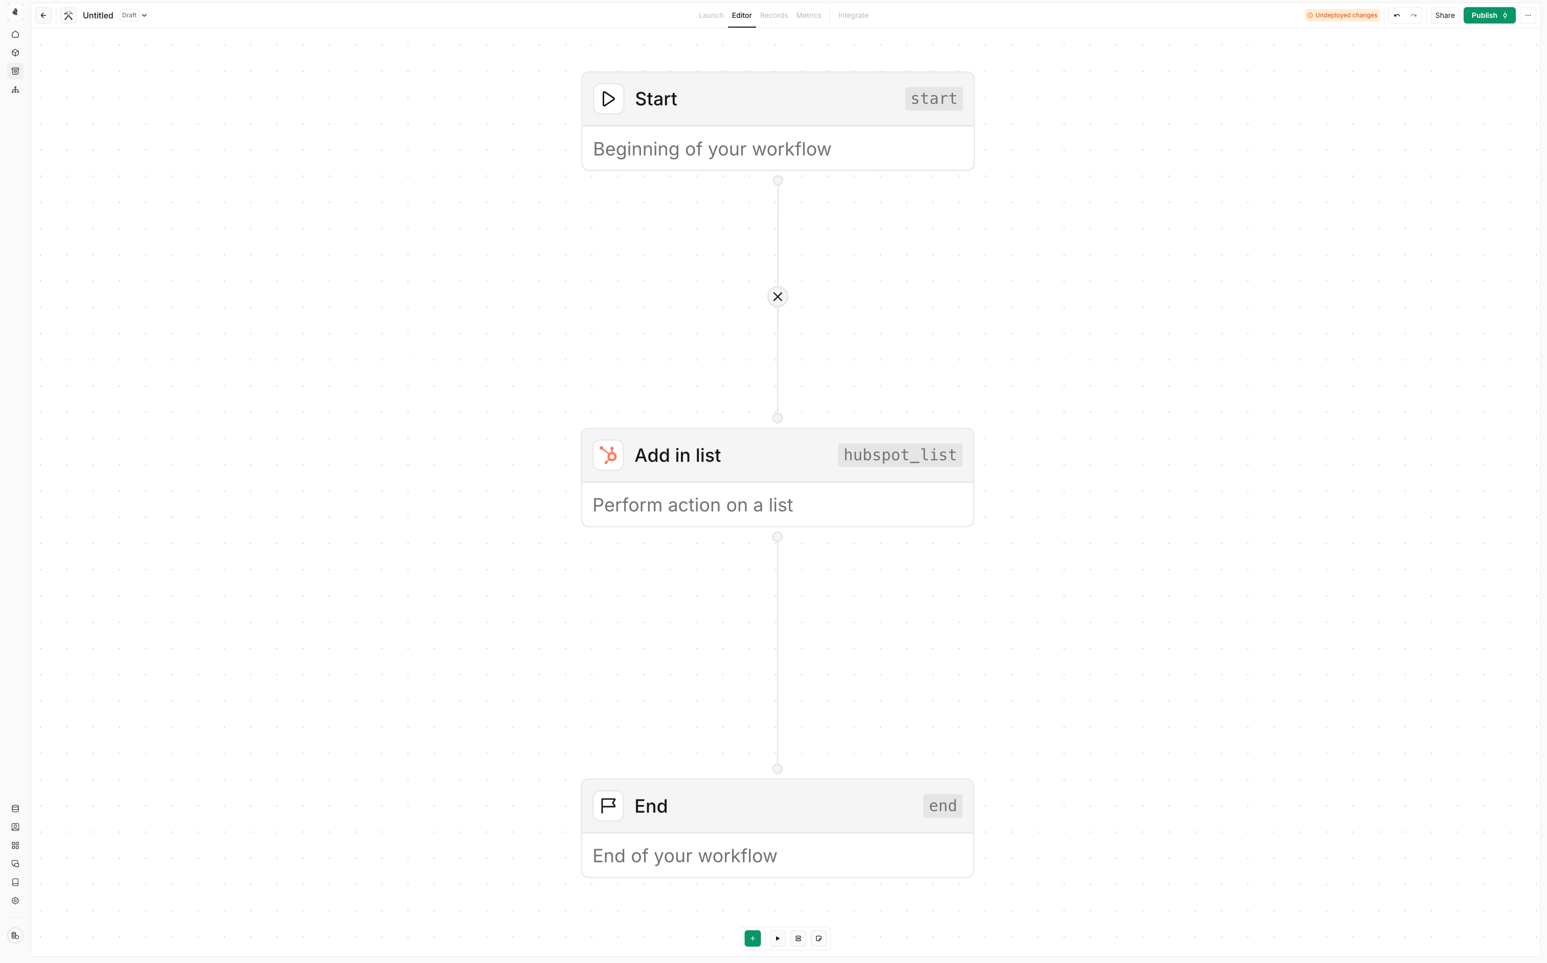
Task: Click the Share button
Action: point(1444,15)
